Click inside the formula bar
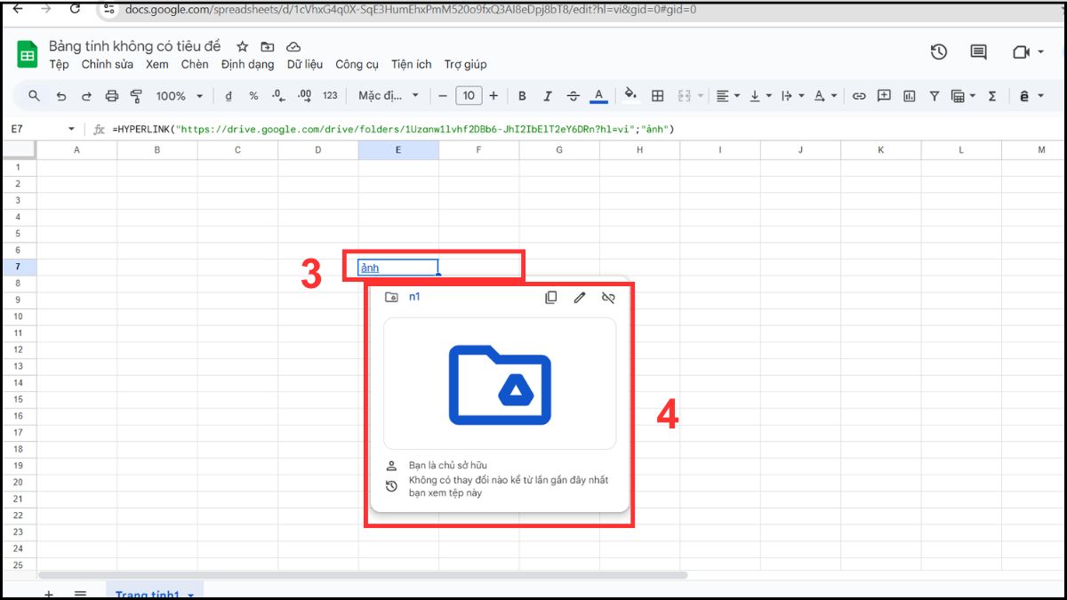 click(x=356, y=129)
